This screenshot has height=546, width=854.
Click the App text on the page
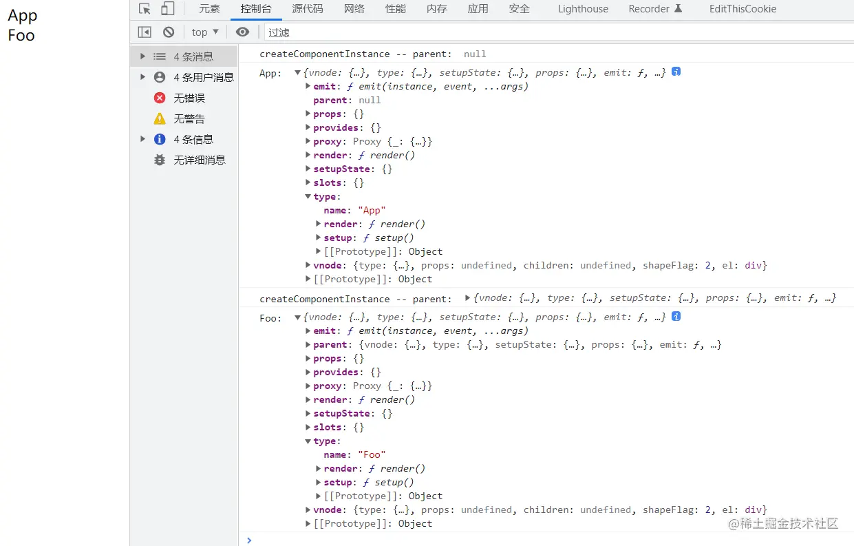pos(23,16)
